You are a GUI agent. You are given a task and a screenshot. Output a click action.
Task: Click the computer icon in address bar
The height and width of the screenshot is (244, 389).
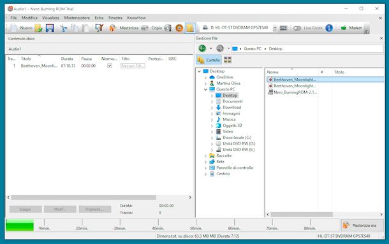[235, 48]
